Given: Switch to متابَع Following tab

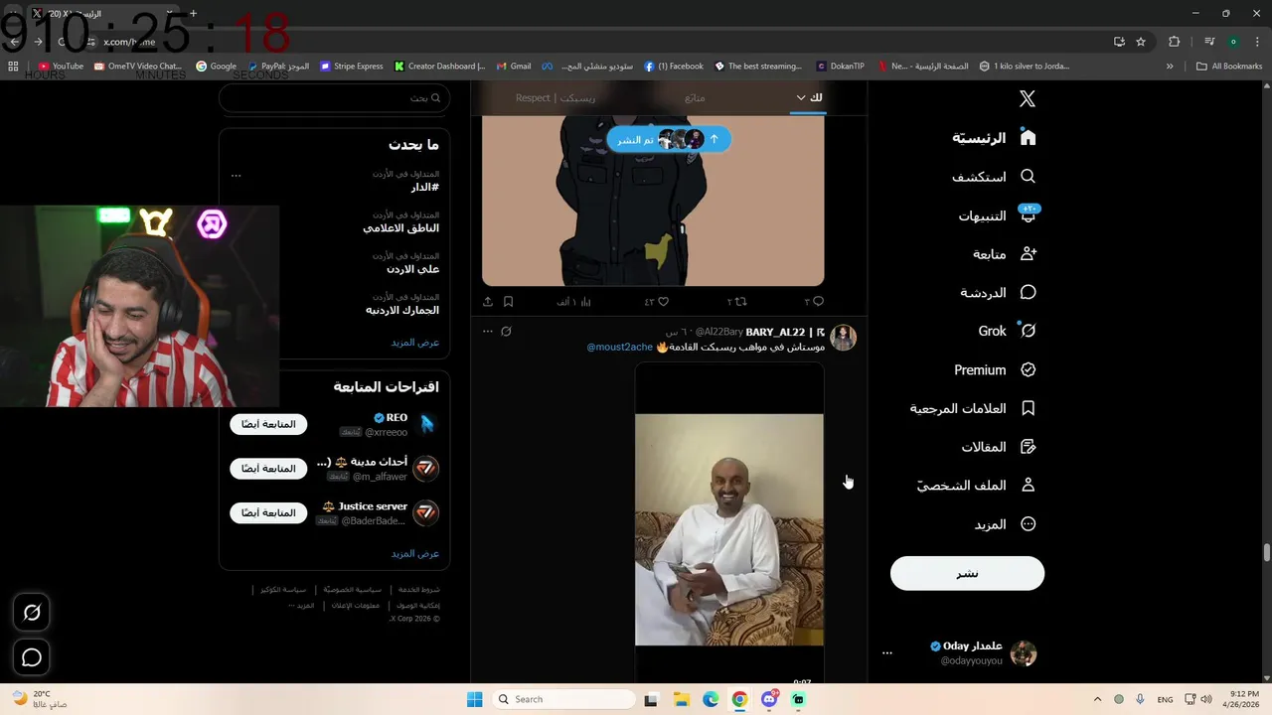Looking at the screenshot, I should pos(695,97).
